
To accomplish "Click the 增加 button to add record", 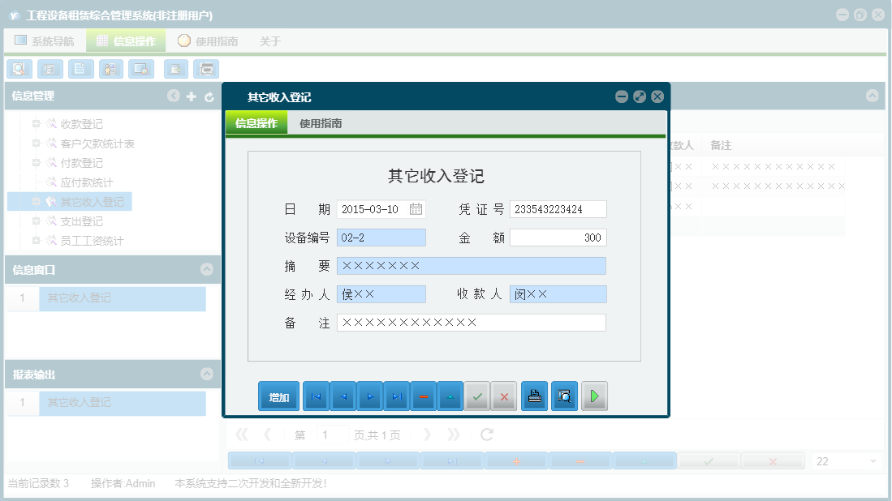I will (x=278, y=396).
